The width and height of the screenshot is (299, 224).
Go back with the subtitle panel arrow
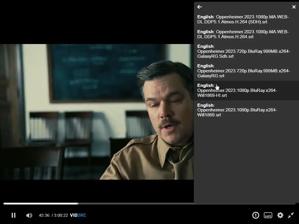199,7
